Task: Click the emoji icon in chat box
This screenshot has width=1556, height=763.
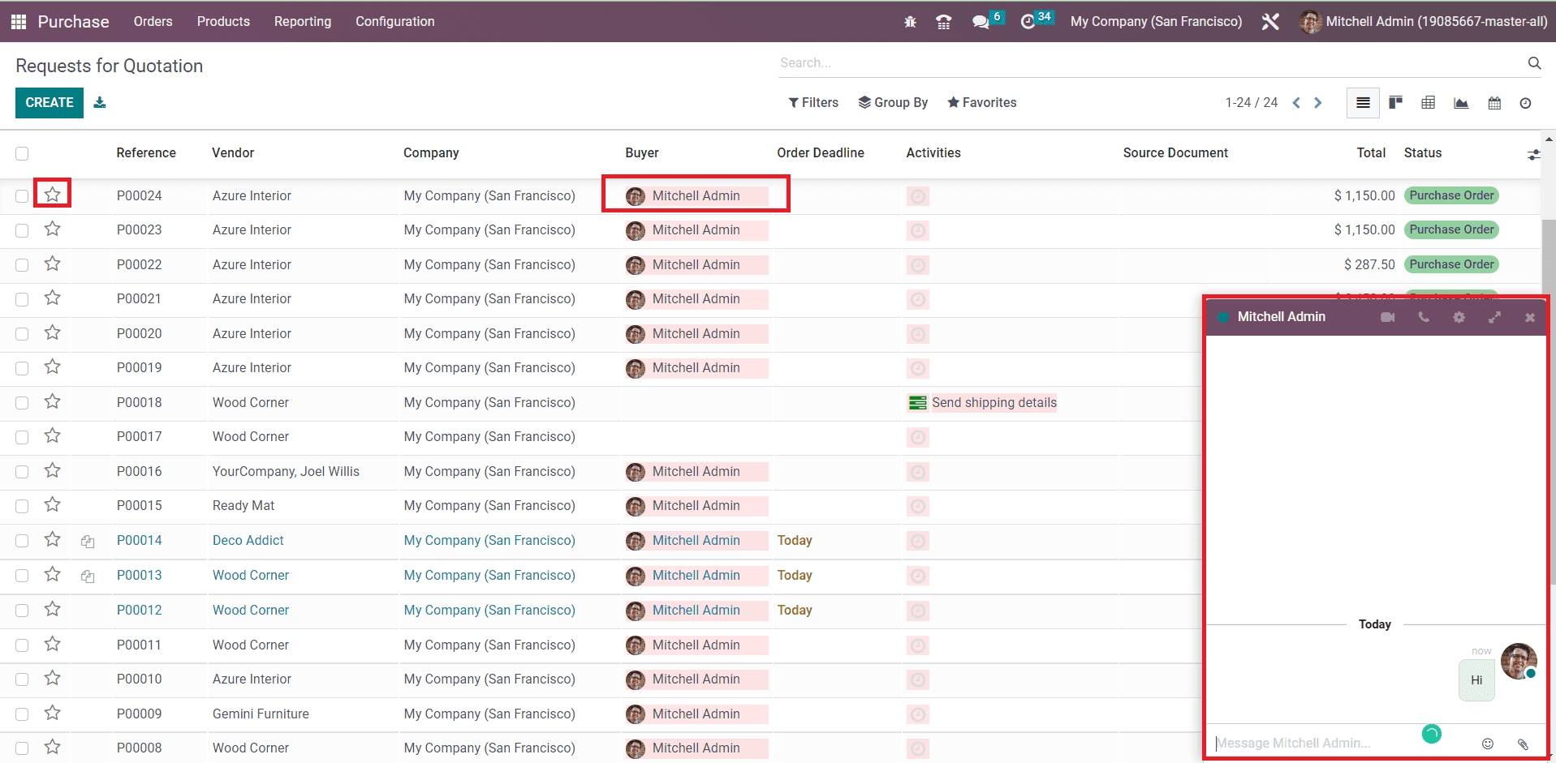Action: [1487, 744]
